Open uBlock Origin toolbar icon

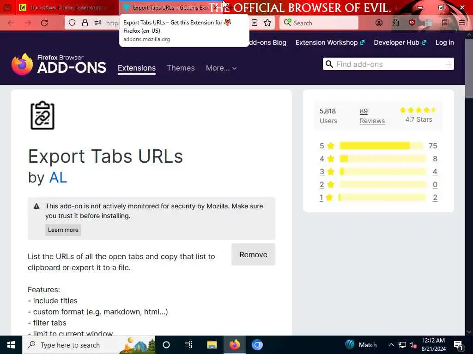[x=412, y=23]
